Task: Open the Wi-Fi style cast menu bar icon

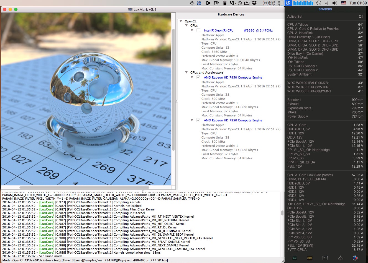Action: pos(217,3)
